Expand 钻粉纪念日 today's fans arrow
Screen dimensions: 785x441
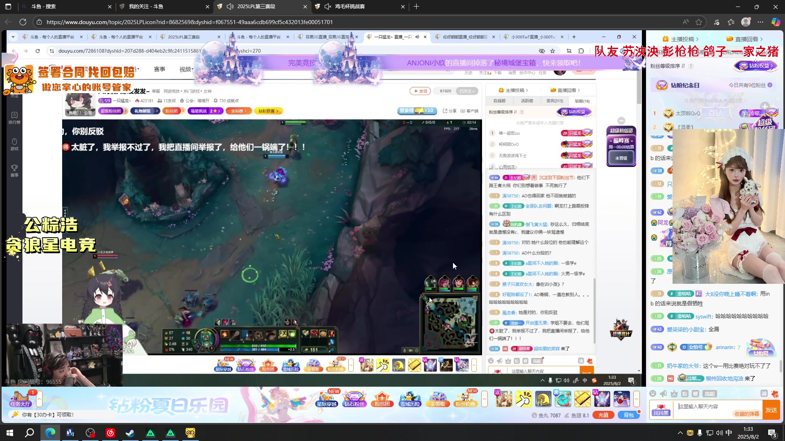(770, 85)
